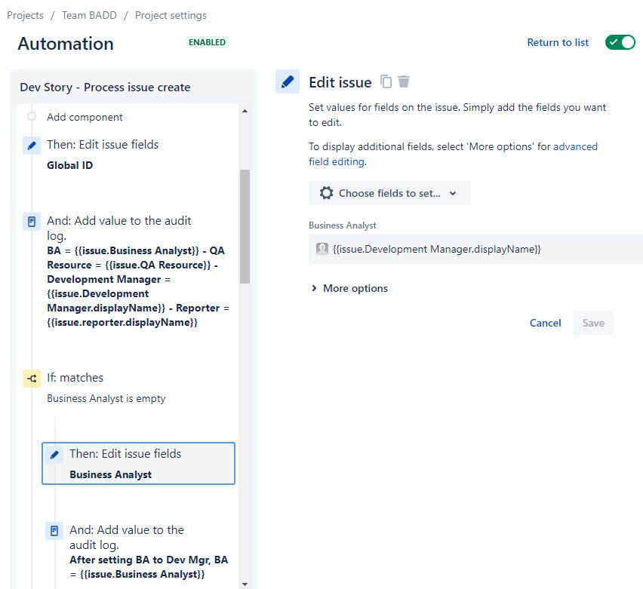Viewport: 643px width, 589px height.
Task: Click the Save button
Action: click(593, 323)
